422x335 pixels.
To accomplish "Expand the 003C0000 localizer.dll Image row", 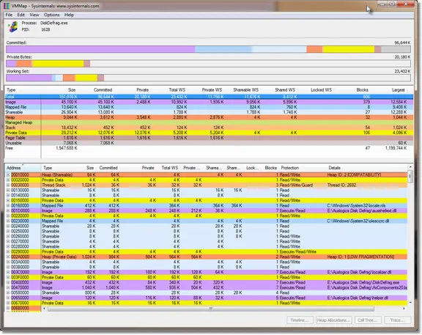I will coord(8,272).
